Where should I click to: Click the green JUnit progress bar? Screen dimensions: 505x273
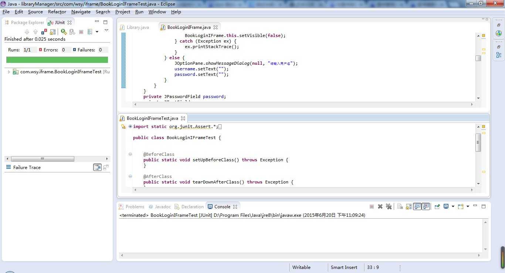click(x=57, y=60)
